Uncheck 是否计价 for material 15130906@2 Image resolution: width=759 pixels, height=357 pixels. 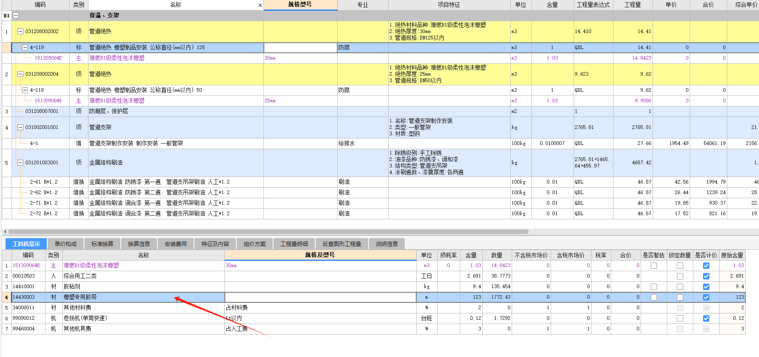(x=706, y=266)
